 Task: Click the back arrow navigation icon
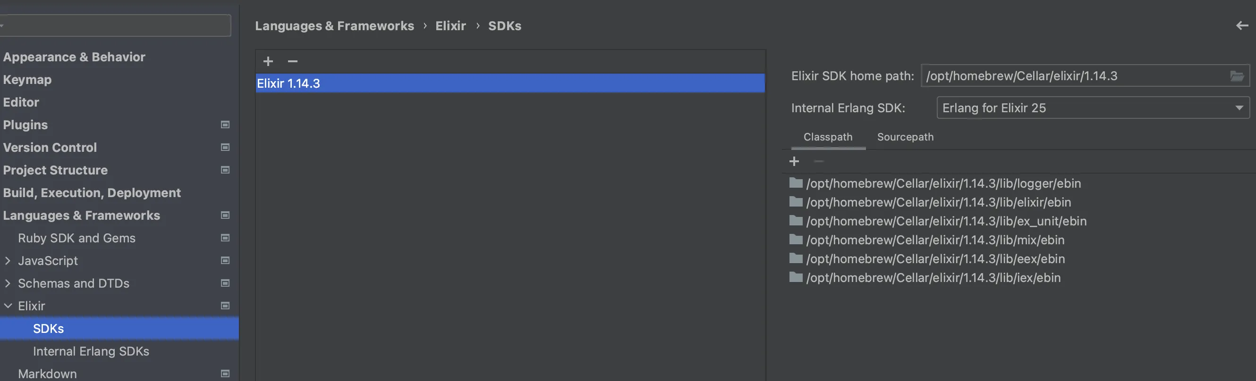1241,26
